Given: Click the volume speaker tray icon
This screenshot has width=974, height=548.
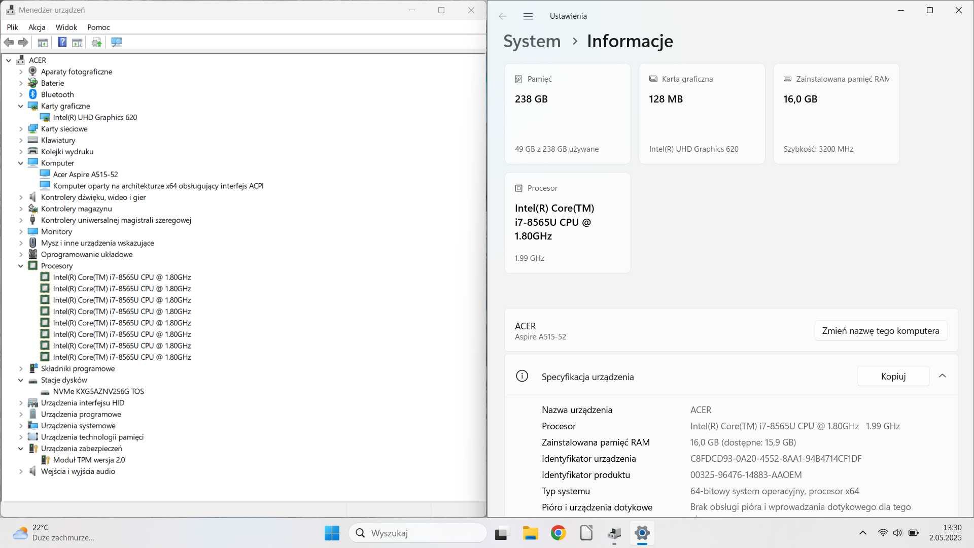Looking at the screenshot, I should 898,533.
